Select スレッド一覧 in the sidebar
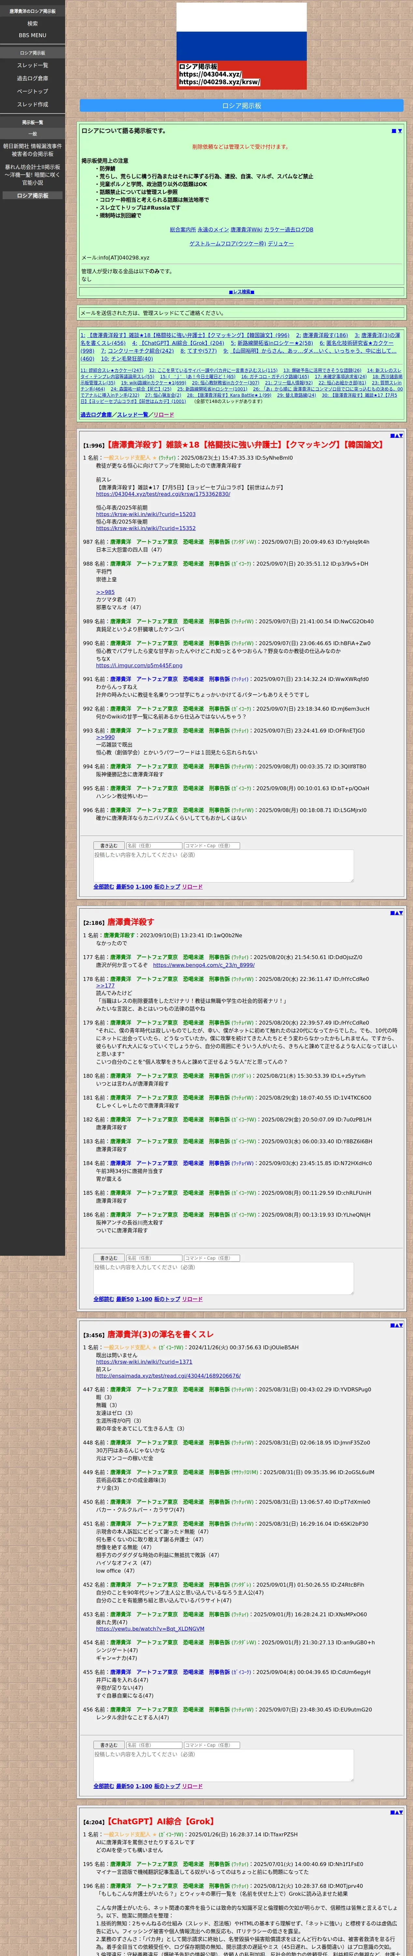This screenshot has width=413, height=1956. [x=33, y=65]
